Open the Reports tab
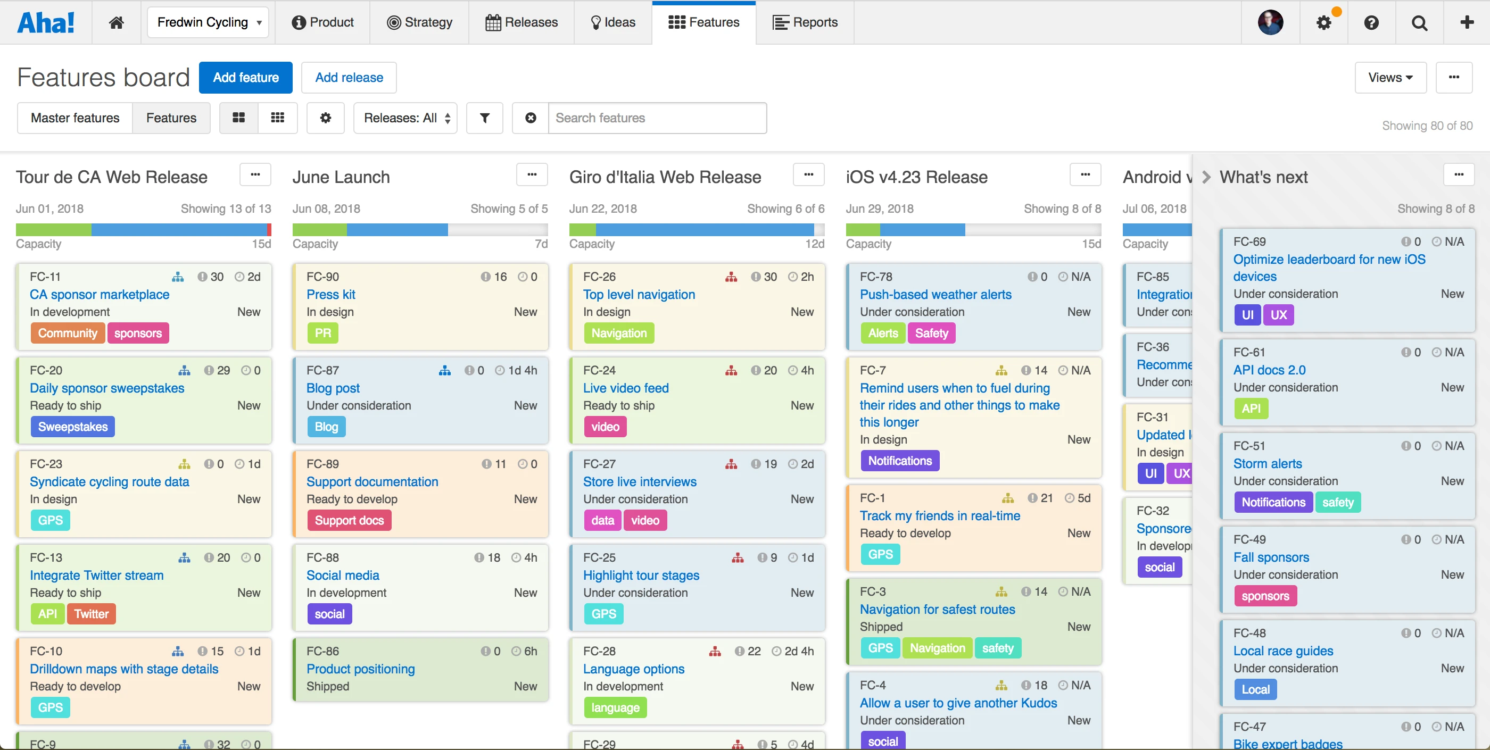The width and height of the screenshot is (1490, 750). click(805, 22)
